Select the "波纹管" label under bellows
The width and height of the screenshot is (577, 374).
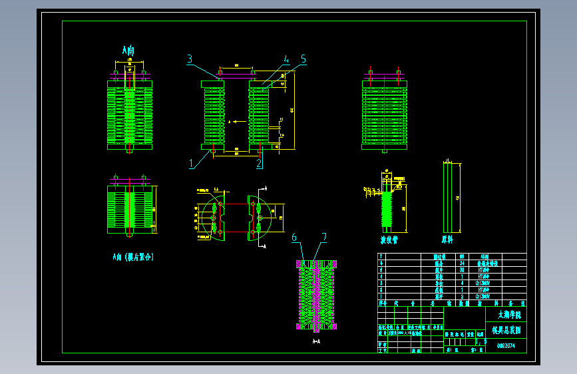tap(389, 240)
